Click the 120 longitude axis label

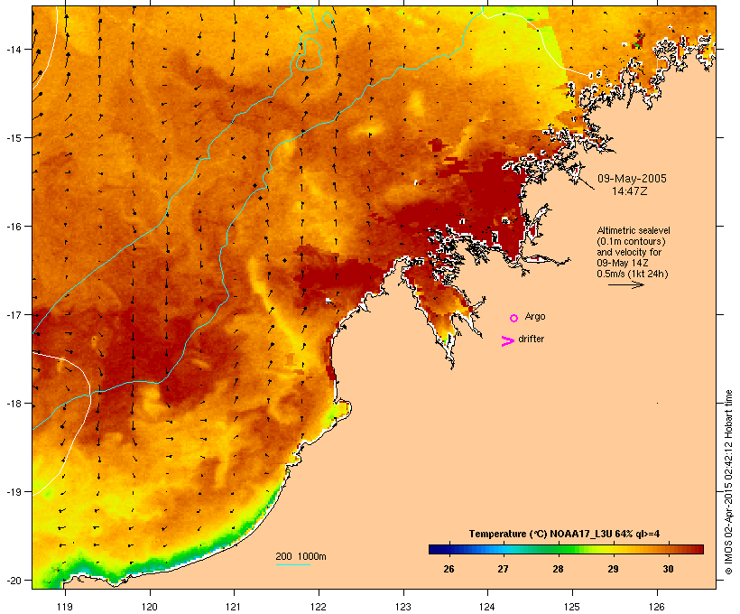[x=150, y=607]
